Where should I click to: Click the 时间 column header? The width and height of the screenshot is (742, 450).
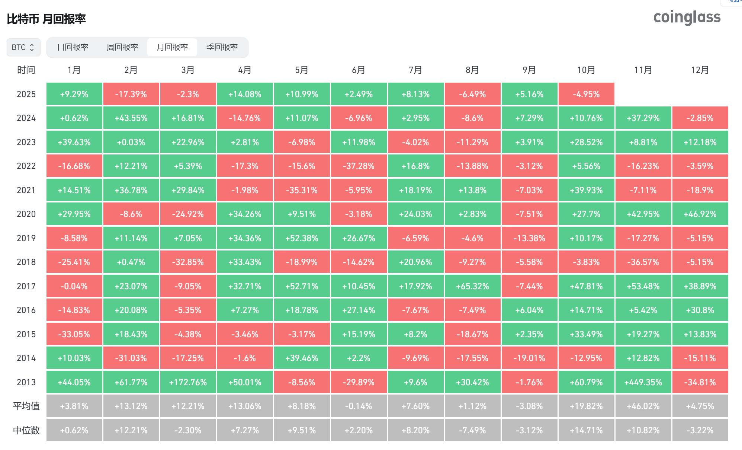coord(26,70)
